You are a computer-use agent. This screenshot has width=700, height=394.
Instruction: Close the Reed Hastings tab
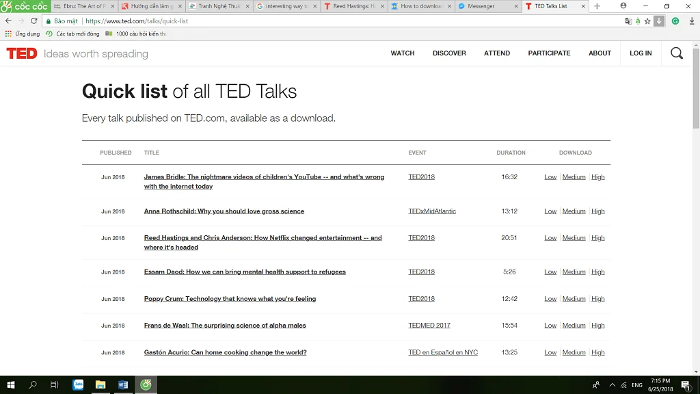[382, 6]
